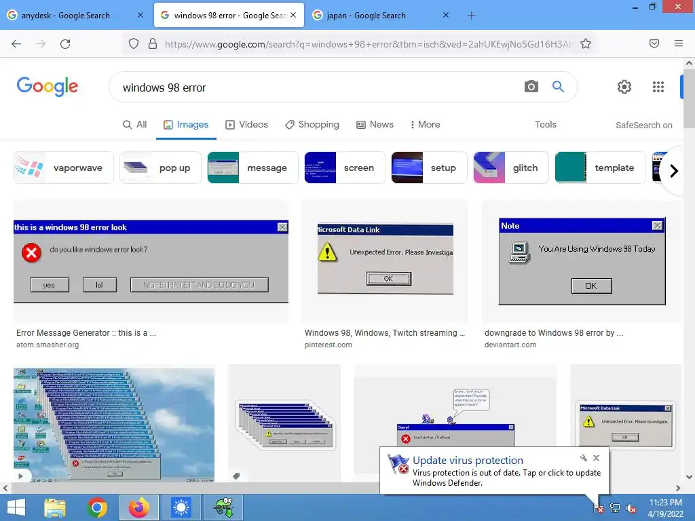
Task: Click the browser forward arrow
Action: pyautogui.click(x=41, y=44)
